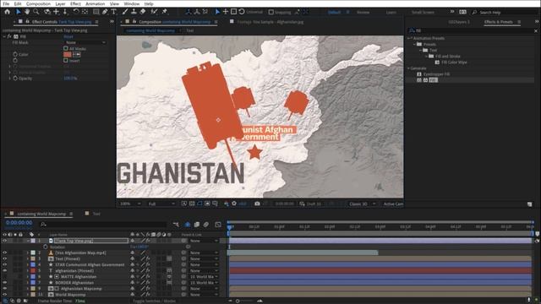Click the Color property stopwatch
The height and width of the screenshot is (304, 541).
15,54
